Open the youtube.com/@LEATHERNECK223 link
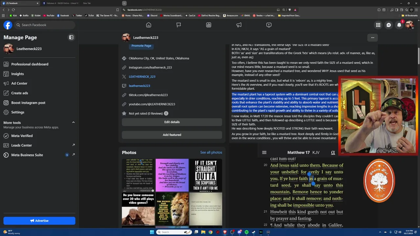420x236 pixels. (x=152, y=104)
